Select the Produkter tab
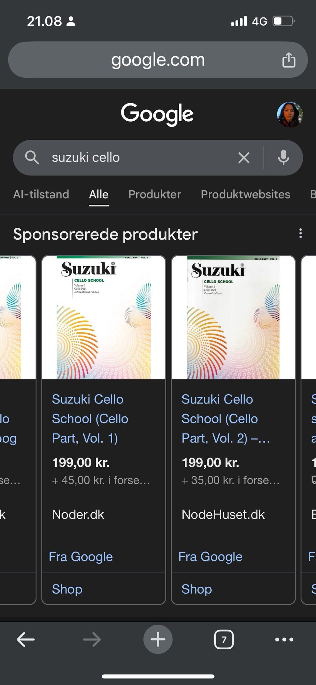Image resolution: width=316 pixels, height=685 pixels. [x=155, y=194]
